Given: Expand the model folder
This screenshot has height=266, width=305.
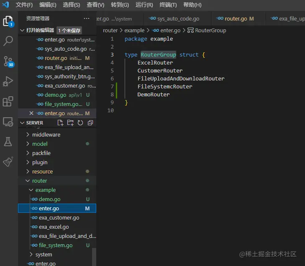Looking at the screenshot, I should click(x=57, y=144).
